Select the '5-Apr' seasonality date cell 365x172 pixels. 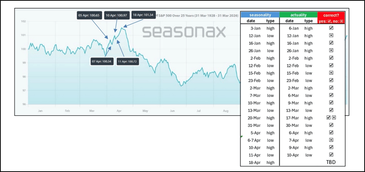coord(256,133)
